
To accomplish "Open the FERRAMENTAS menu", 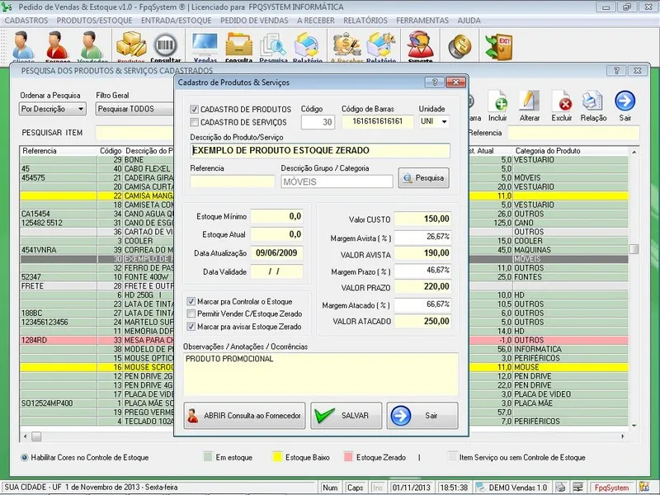I will point(422,19).
